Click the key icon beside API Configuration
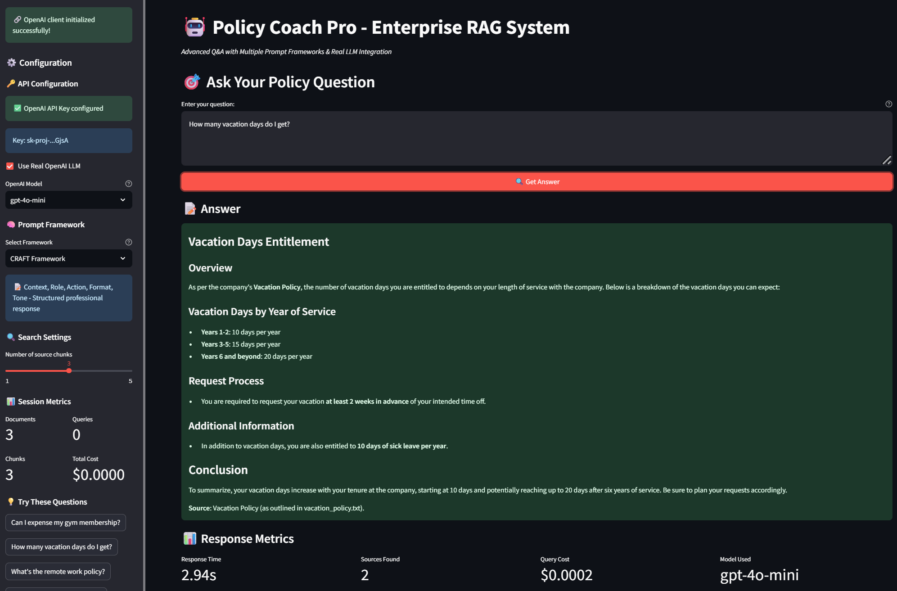The height and width of the screenshot is (591, 897). coord(11,84)
